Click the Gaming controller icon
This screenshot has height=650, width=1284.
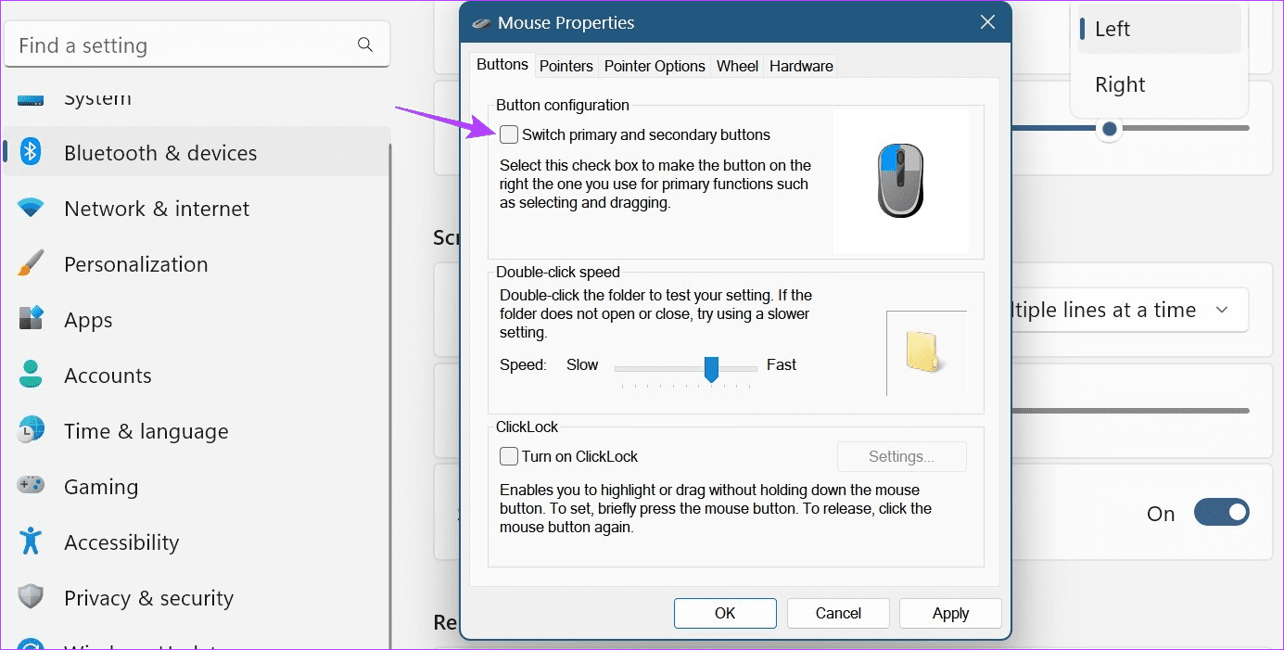coord(31,486)
